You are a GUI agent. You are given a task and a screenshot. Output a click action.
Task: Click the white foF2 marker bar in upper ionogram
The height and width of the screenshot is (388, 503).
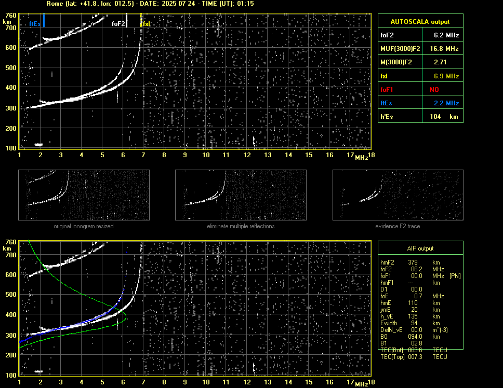[126, 20]
